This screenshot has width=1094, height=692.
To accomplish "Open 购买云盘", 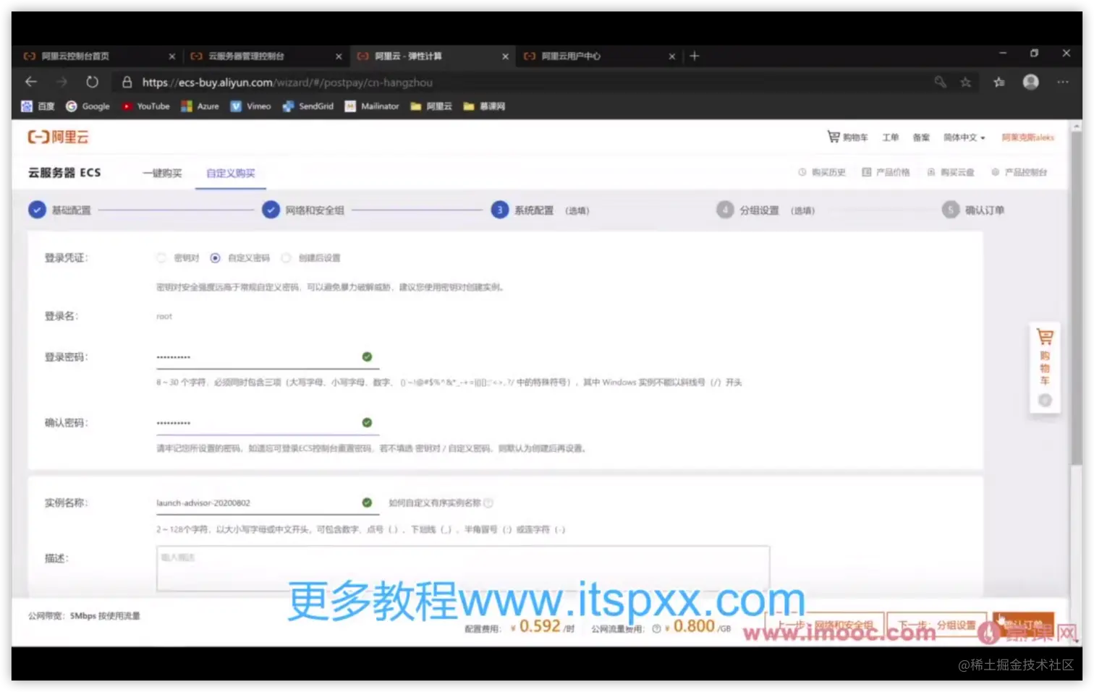I will point(951,172).
